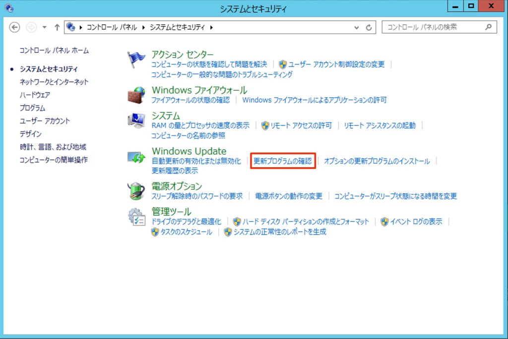Viewport: 508px width, 339px height.
Task: Open ネットワークとインターネット category
Action: coord(54,82)
